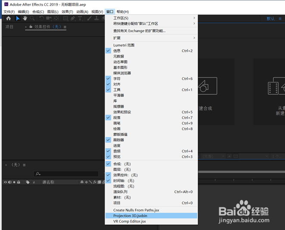Open timeline panel menu icon next to (无)
The width and height of the screenshot is (285, 230).
(x=24, y=165)
